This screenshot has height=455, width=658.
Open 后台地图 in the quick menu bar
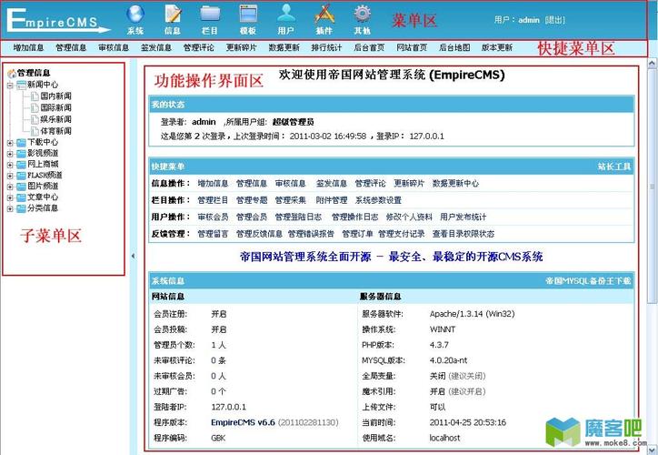tap(454, 47)
